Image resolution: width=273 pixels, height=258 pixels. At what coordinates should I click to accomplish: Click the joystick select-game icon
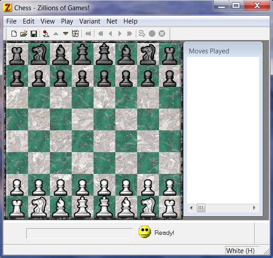pos(46,33)
